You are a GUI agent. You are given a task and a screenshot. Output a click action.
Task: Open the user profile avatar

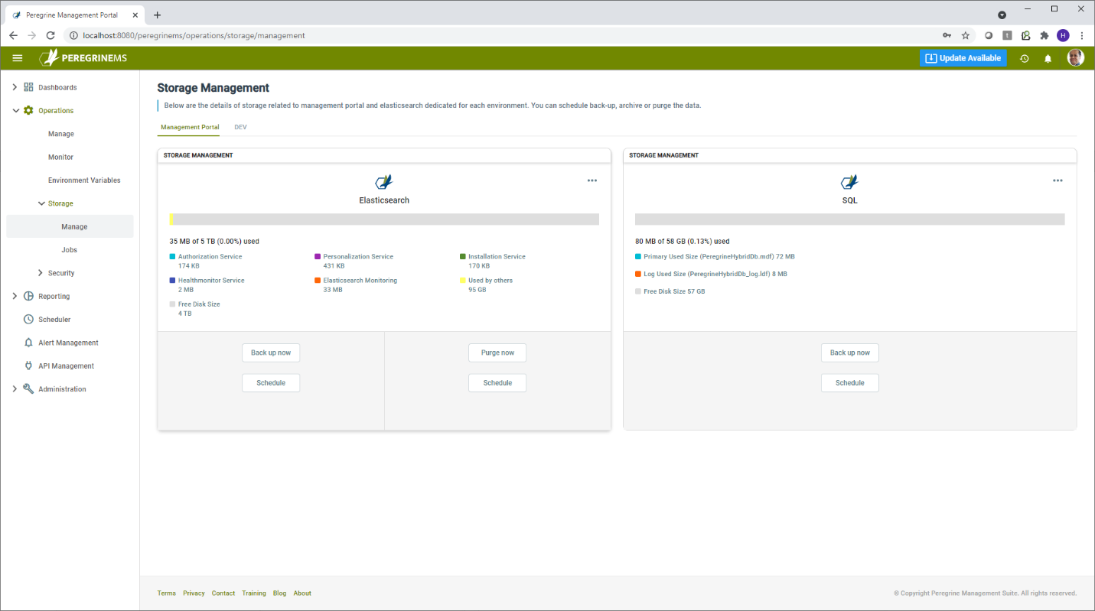(x=1075, y=58)
